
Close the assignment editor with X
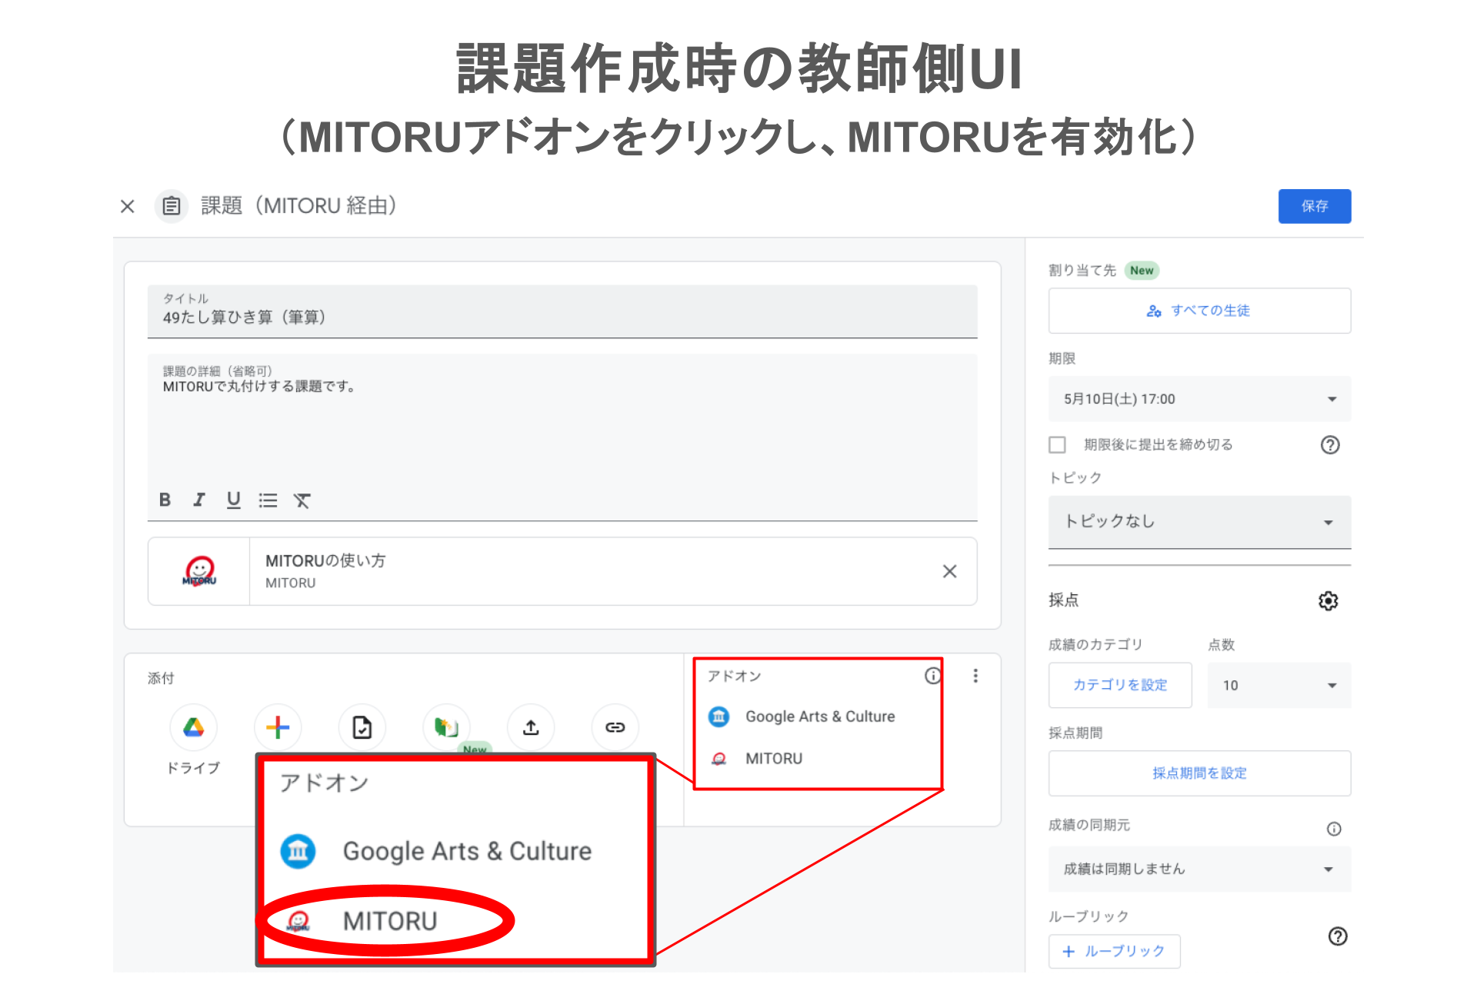click(x=128, y=206)
